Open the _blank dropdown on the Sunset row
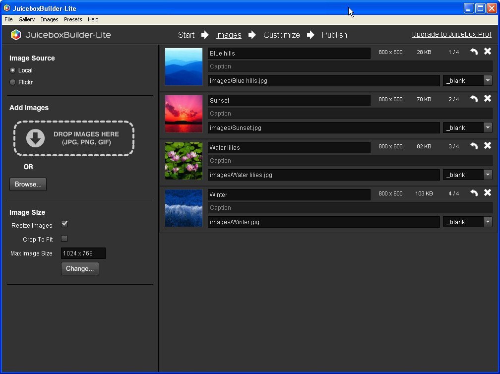This screenshot has width=500, height=374. [x=487, y=127]
